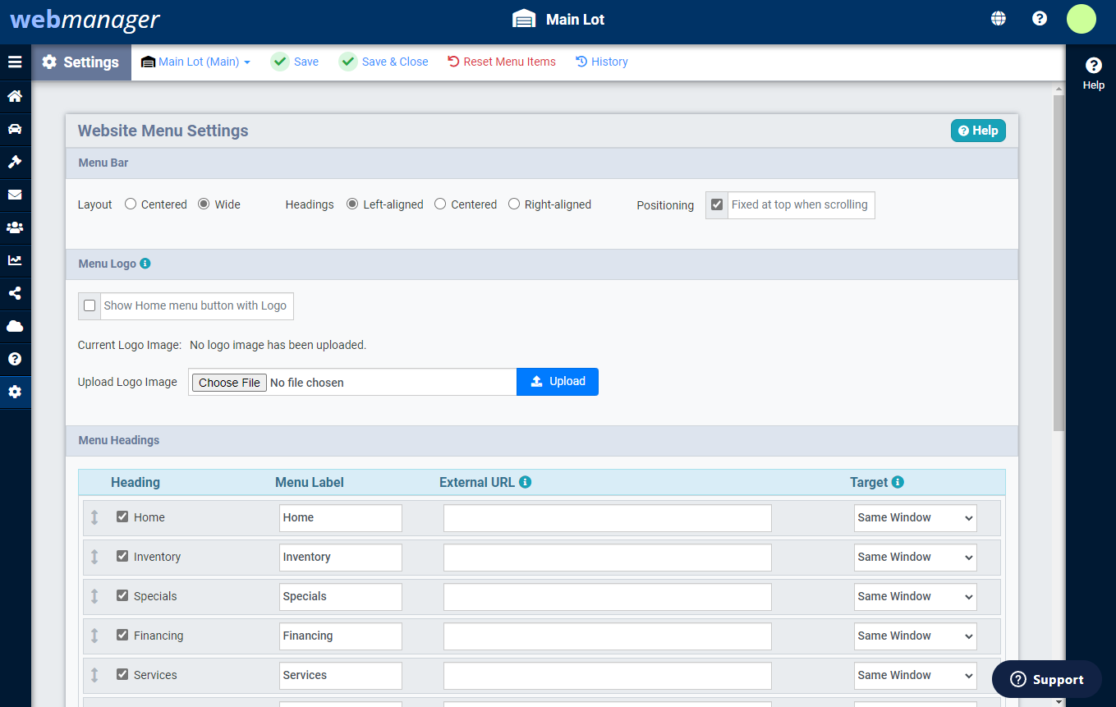Open the envelope messages icon in sidebar
This screenshot has height=707, width=1116.
point(15,195)
